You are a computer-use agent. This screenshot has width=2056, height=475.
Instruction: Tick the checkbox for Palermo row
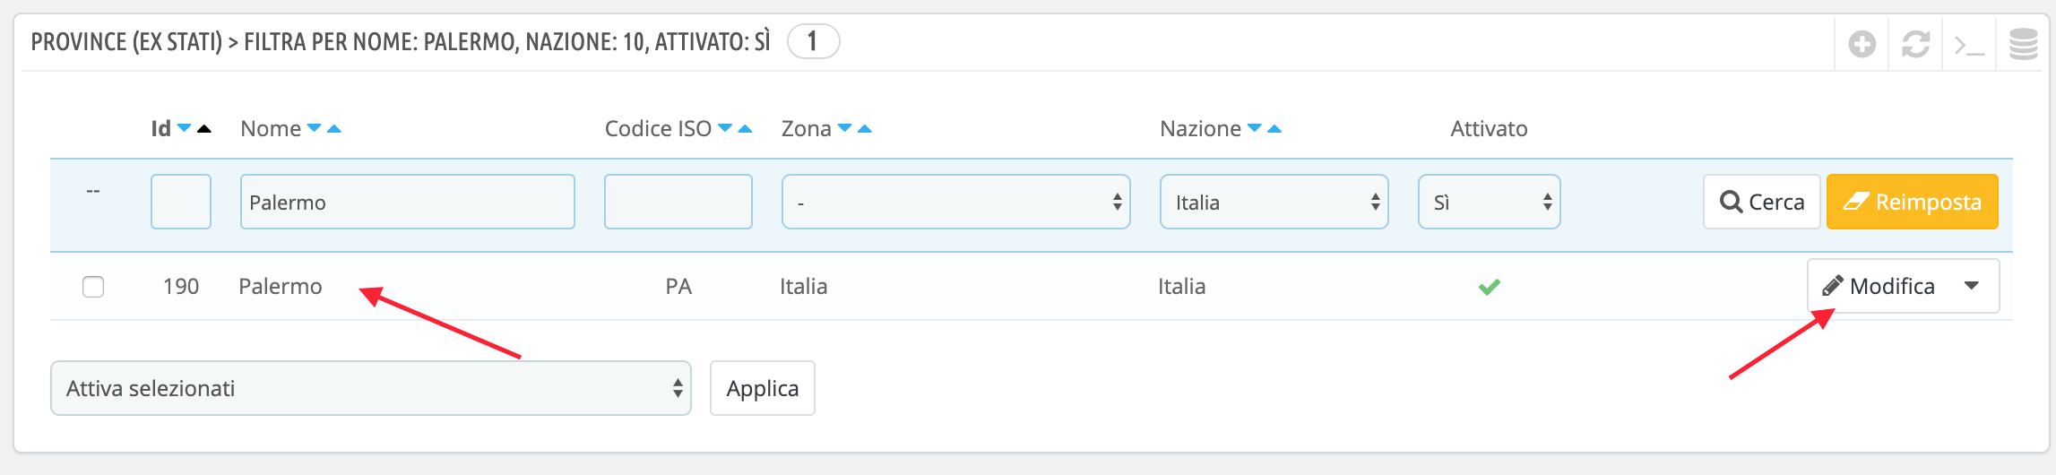point(93,287)
